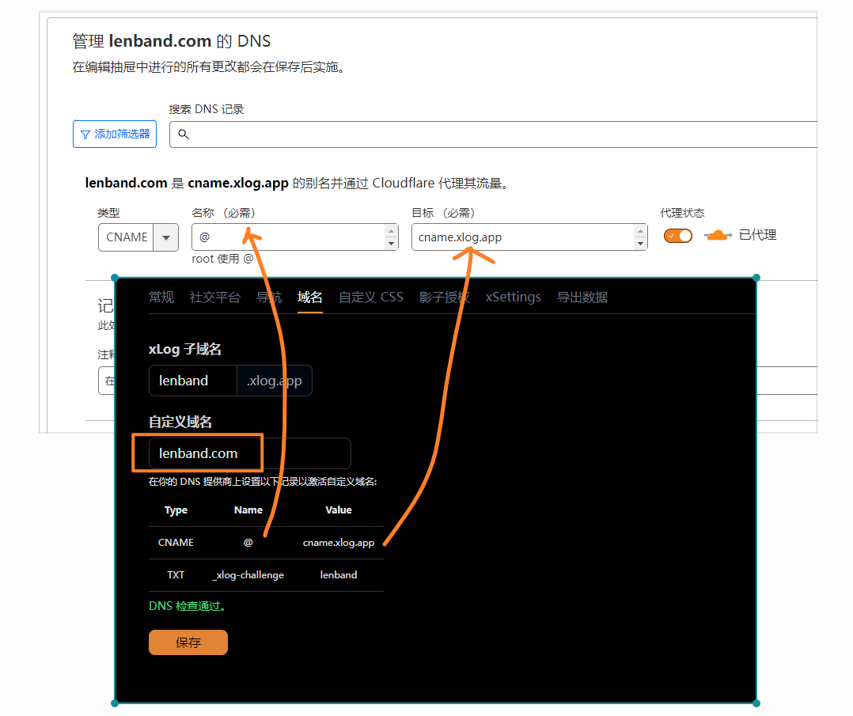Click the TXT type cell in the table
853x716 pixels.
pos(176,575)
